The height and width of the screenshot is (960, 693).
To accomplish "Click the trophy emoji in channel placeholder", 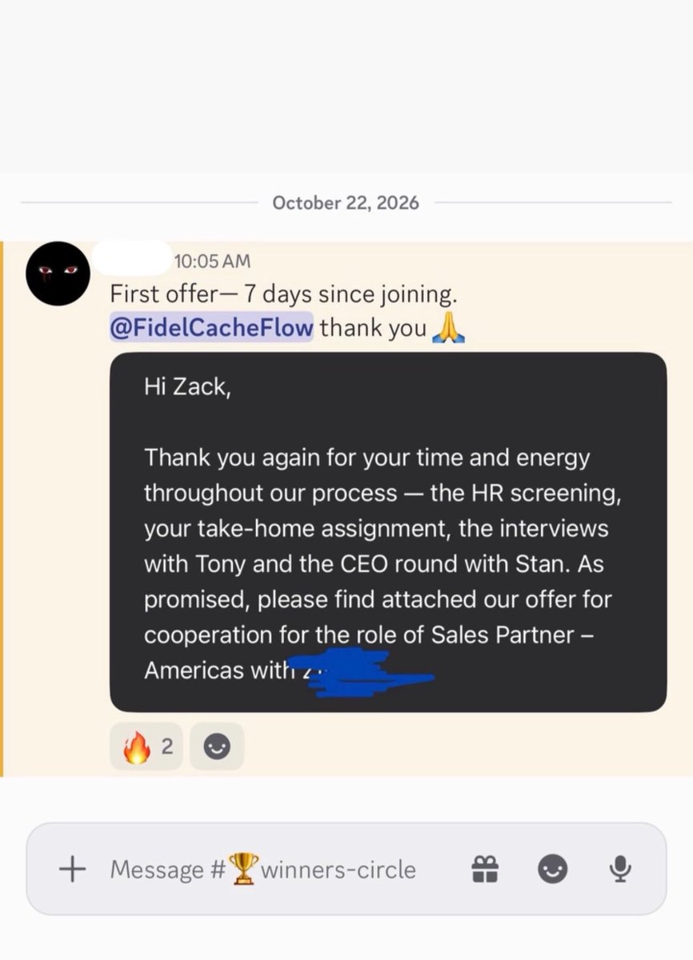I will click(243, 869).
